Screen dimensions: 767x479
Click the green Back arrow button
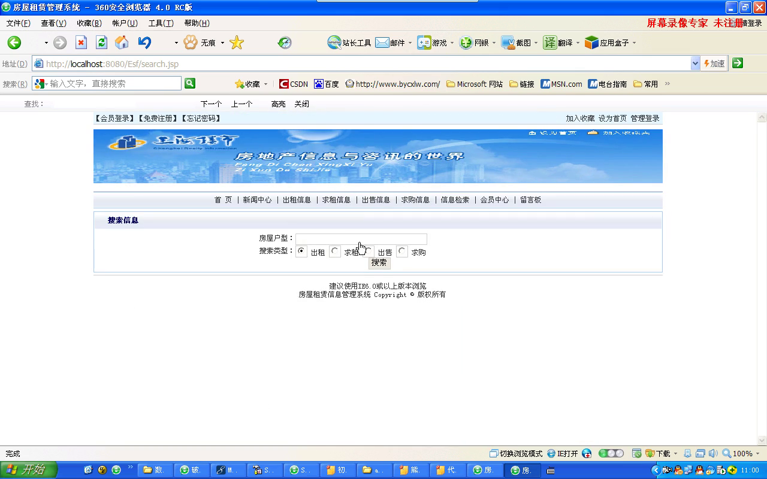14,43
